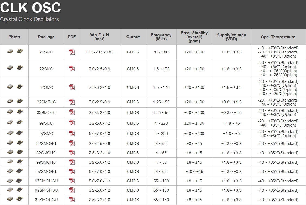The height and width of the screenshot is (205, 306).
Task: Open the PDF datasheet for 21SMO
Action: (72, 52)
